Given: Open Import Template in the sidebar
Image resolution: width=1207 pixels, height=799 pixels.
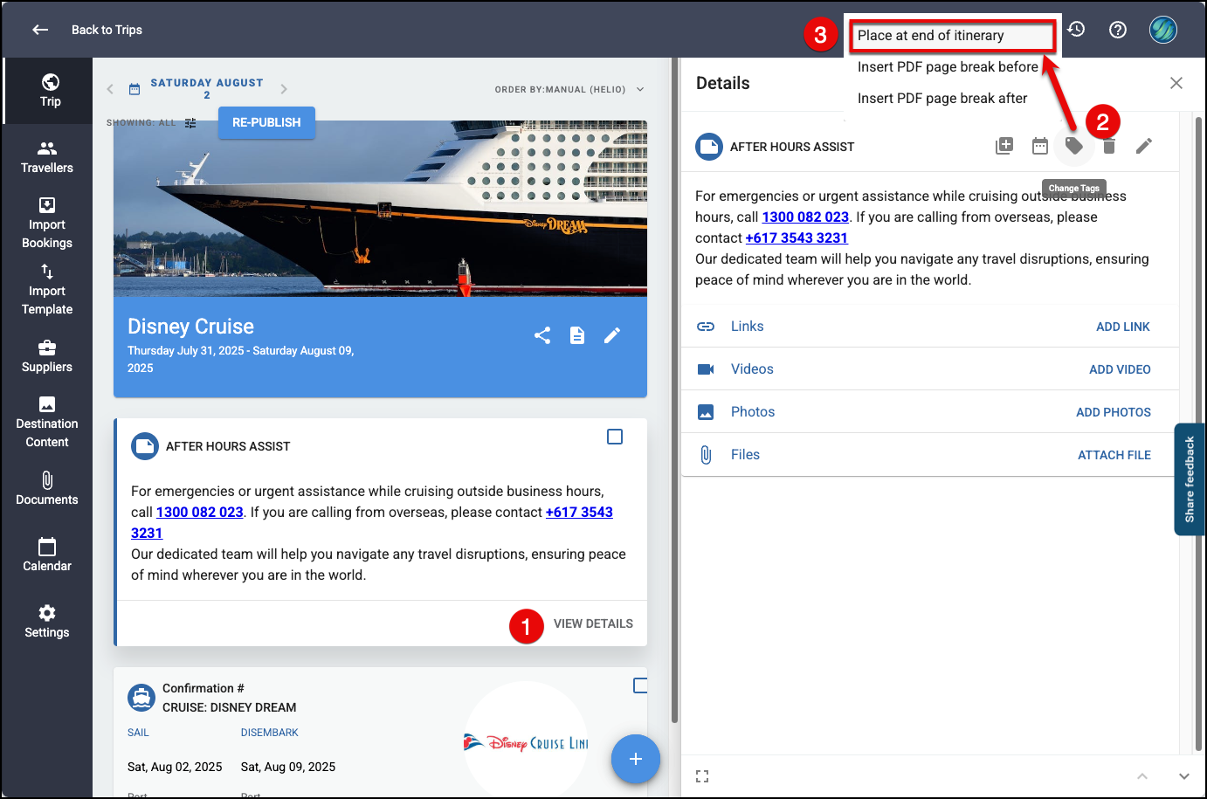Looking at the screenshot, I should (x=47, y=290).
